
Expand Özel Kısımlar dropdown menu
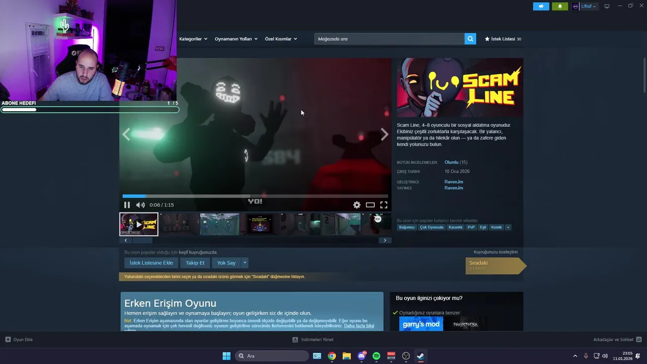[281, 39]
